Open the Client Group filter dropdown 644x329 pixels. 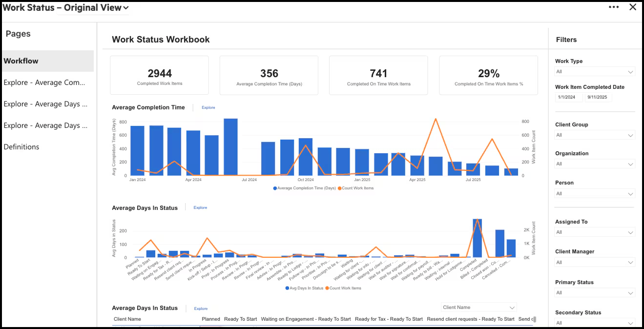tap(595, 135)
